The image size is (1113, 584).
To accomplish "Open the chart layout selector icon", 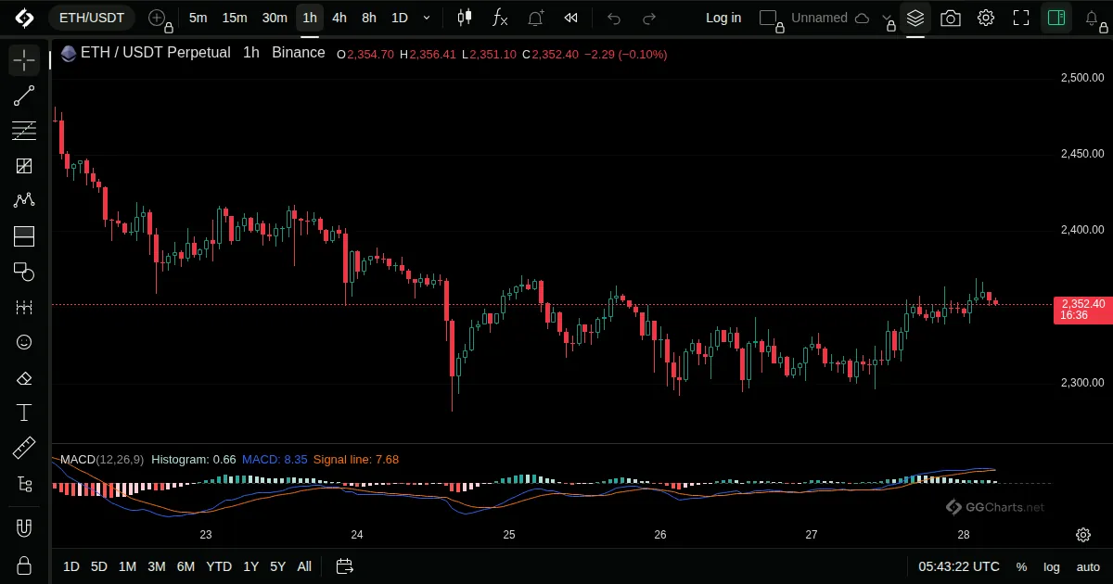I will click(768, 18).
